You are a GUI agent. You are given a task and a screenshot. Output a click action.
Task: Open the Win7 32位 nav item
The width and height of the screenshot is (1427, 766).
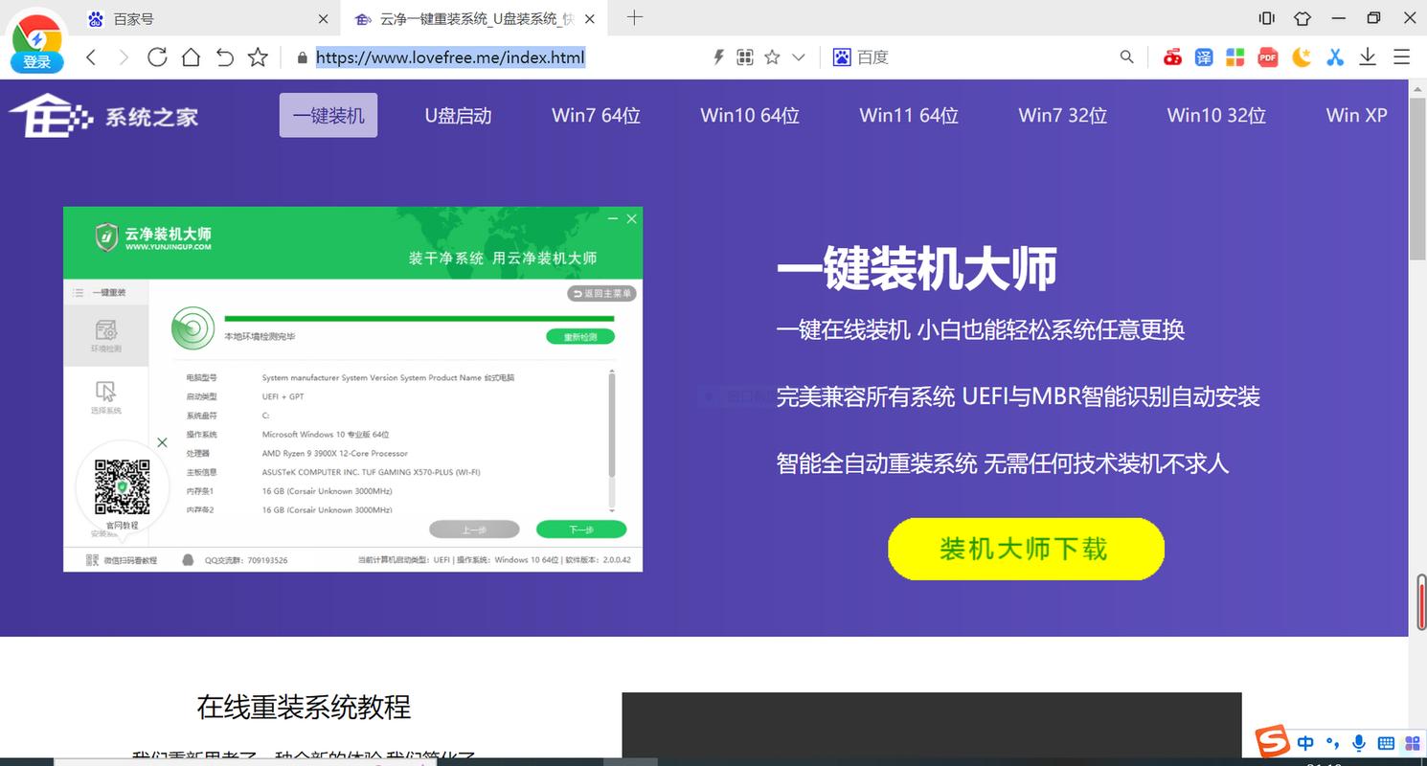pos(1063,115)
